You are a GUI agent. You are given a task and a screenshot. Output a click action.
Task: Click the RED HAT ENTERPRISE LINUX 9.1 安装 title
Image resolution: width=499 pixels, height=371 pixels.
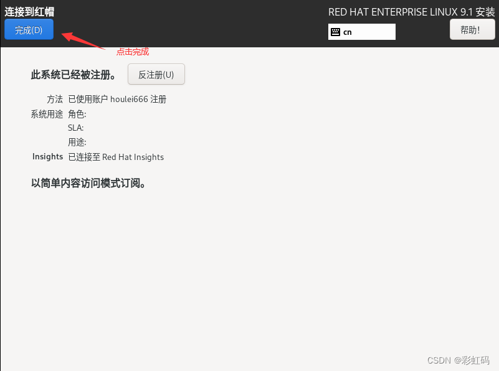pyautogui.click(x=412, y=12)
